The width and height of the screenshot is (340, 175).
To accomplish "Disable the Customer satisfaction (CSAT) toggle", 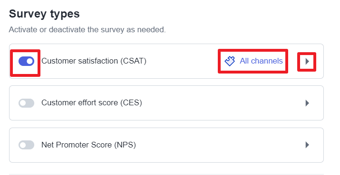I will 26,61.
